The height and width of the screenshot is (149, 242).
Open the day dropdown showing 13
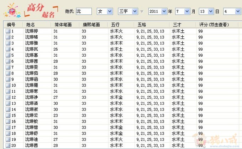[206, 11]
